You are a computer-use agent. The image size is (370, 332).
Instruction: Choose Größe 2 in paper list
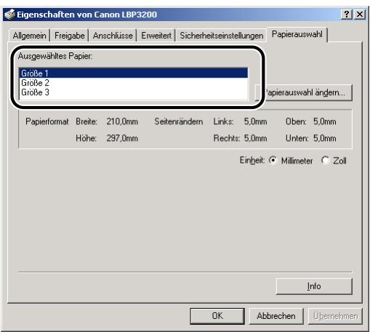[133, 83]
